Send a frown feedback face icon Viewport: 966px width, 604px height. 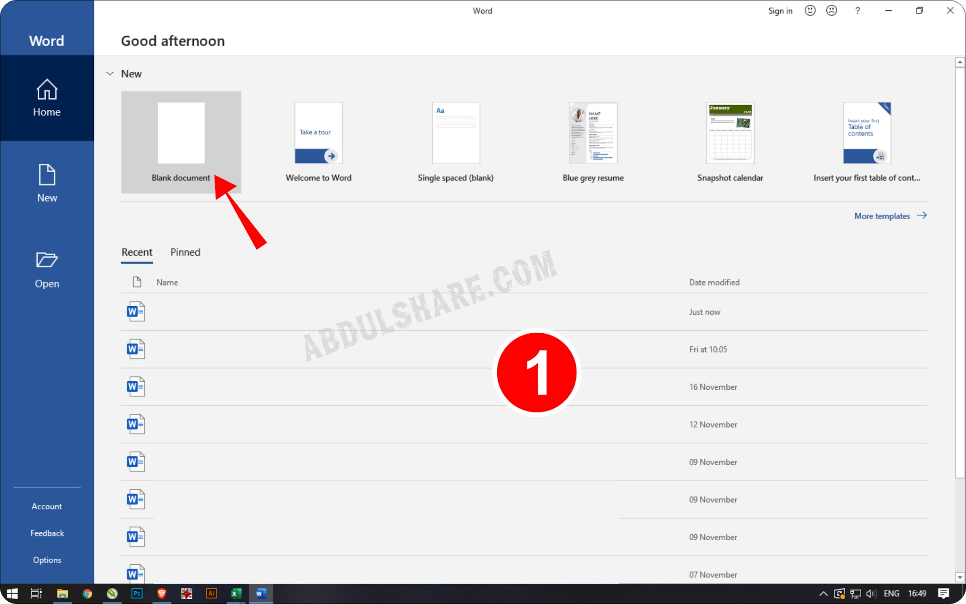point(832,10)
